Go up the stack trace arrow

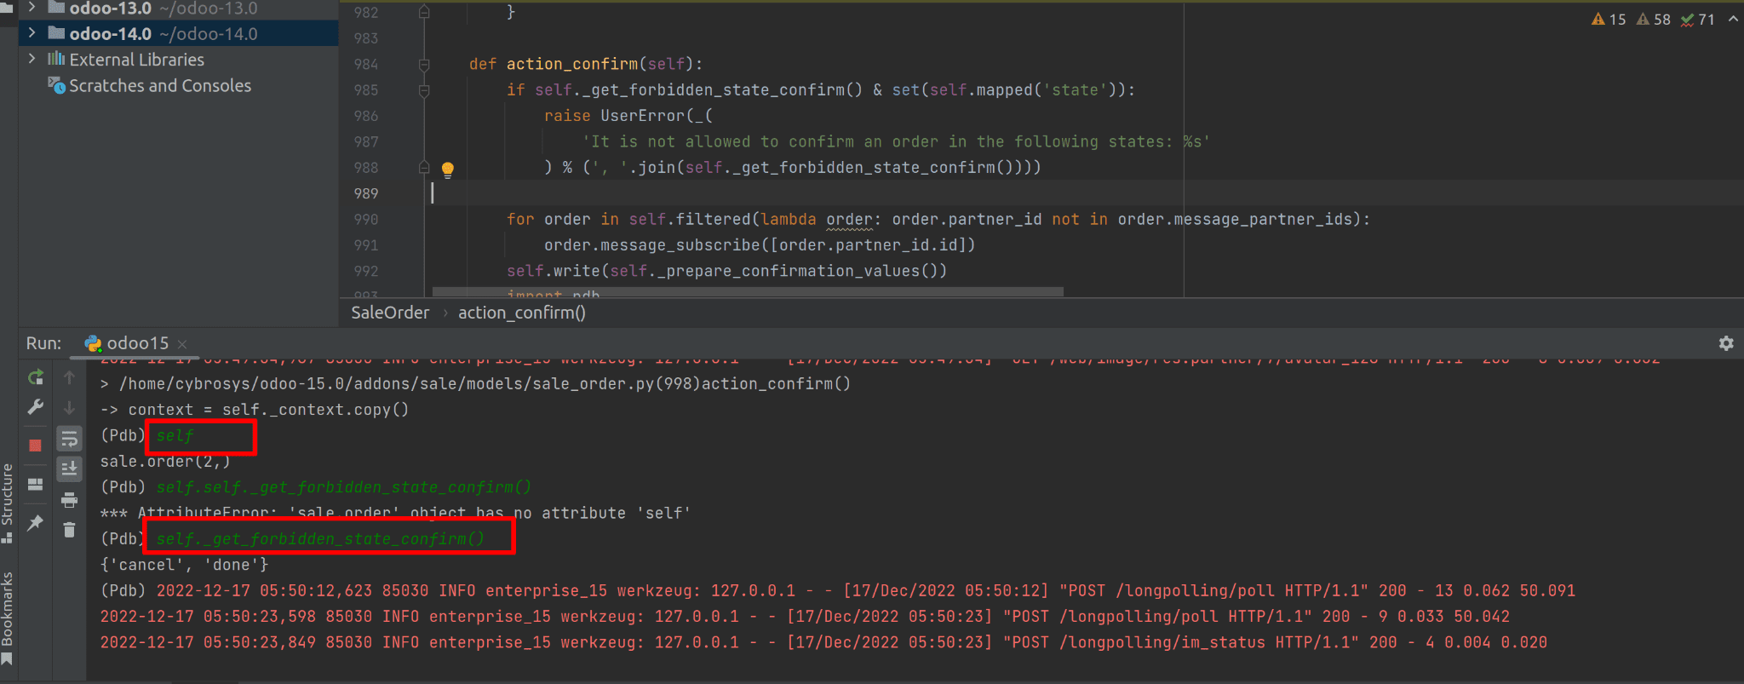pos(69,376)
